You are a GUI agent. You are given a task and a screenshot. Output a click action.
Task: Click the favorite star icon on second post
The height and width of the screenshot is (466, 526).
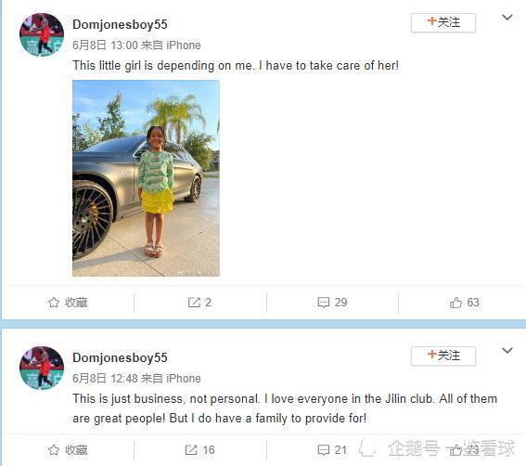coord(54,450)
